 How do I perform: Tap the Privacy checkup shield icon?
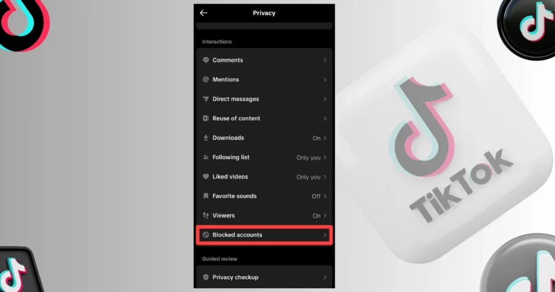205,277
